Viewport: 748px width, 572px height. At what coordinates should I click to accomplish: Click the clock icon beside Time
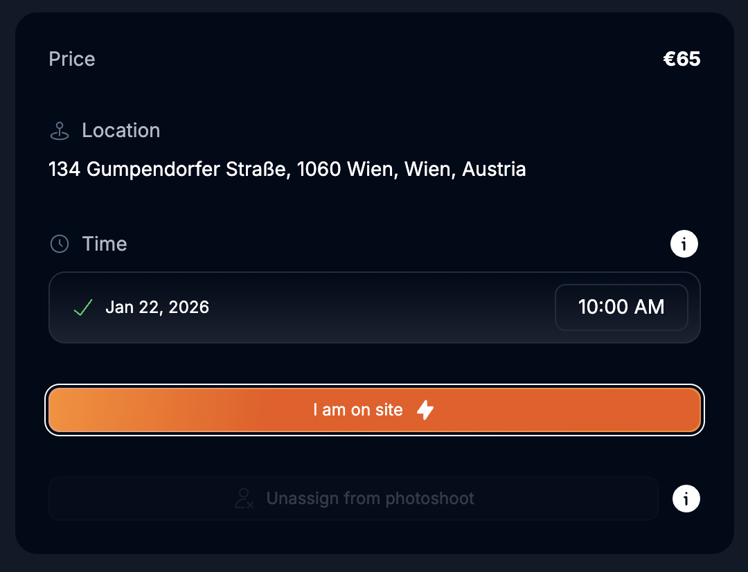click(x=60, y=244)
